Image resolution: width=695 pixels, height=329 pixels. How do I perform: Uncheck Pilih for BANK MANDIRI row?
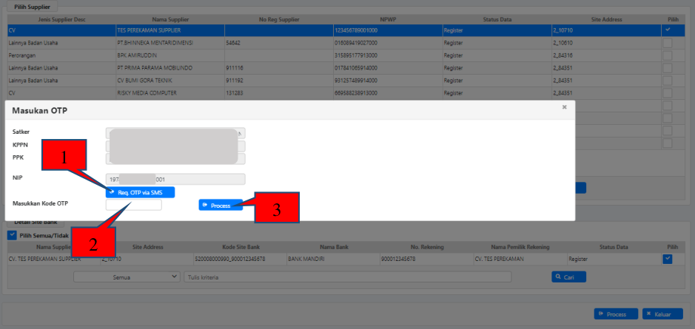tap(668, 259)
